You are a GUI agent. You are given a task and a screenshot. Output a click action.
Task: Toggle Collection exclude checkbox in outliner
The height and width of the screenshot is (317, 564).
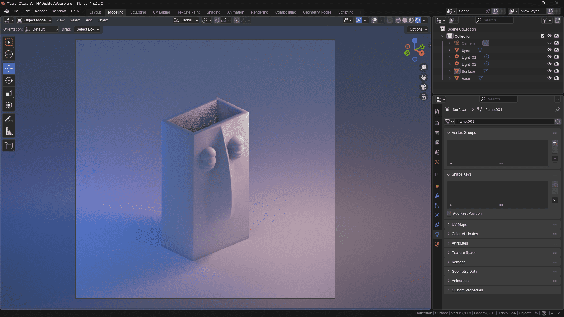543,36
